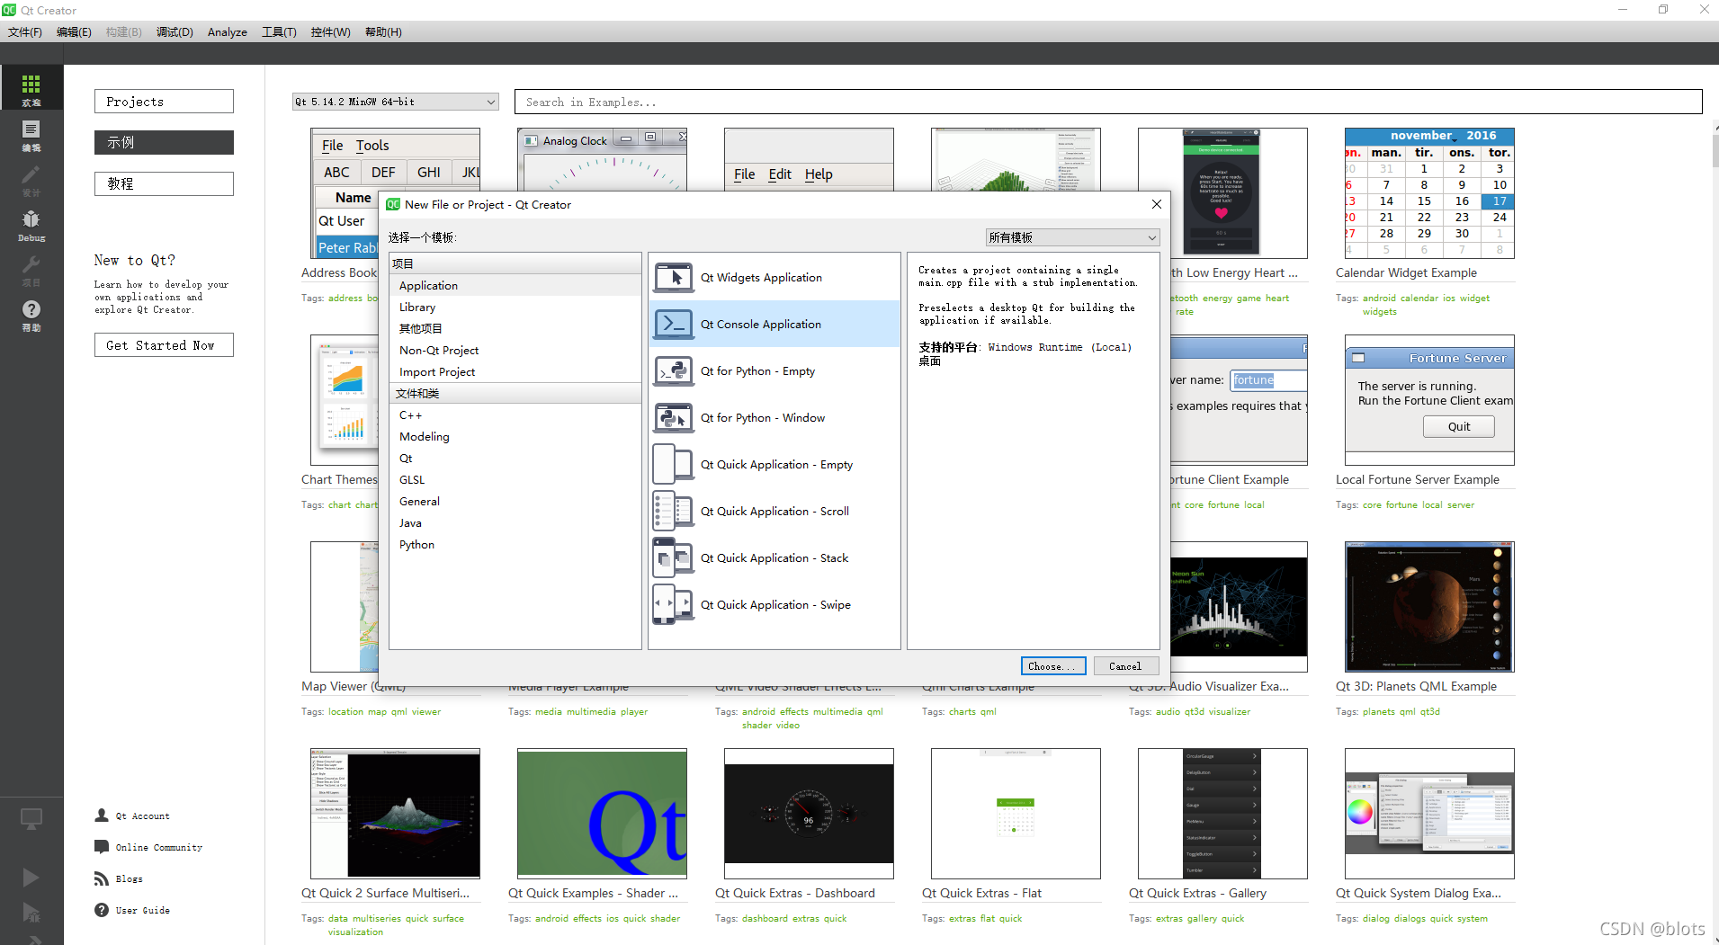This screenshot has height=945, width=1719.
Task: Select C++ under files and classes
Action: (515, 415)
